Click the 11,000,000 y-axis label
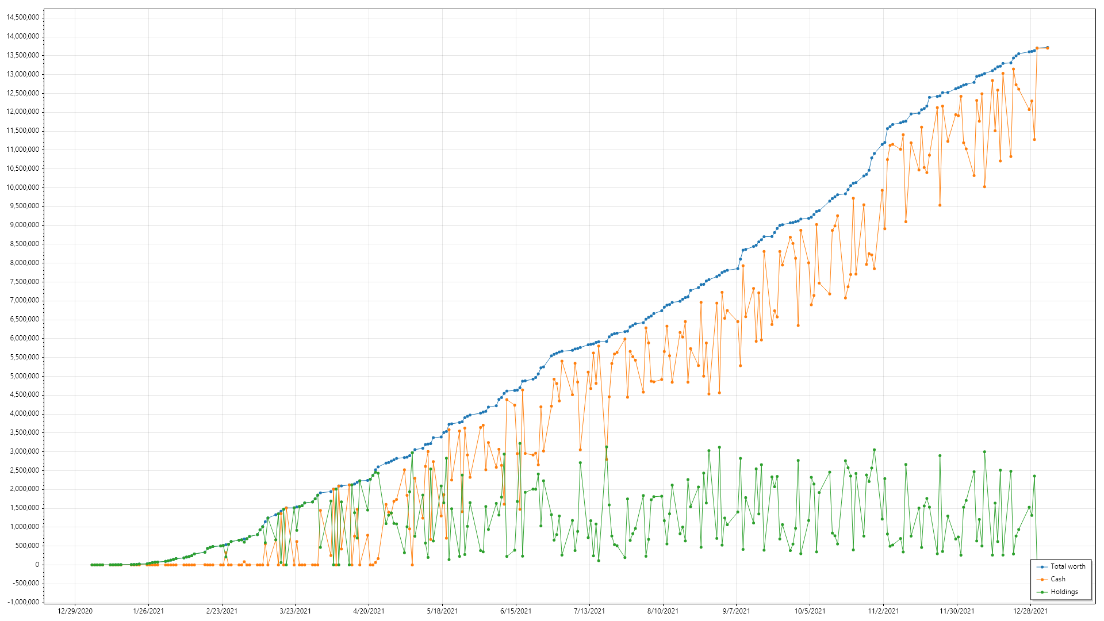This screenshot has height=621, width=1104. (23, 149)
